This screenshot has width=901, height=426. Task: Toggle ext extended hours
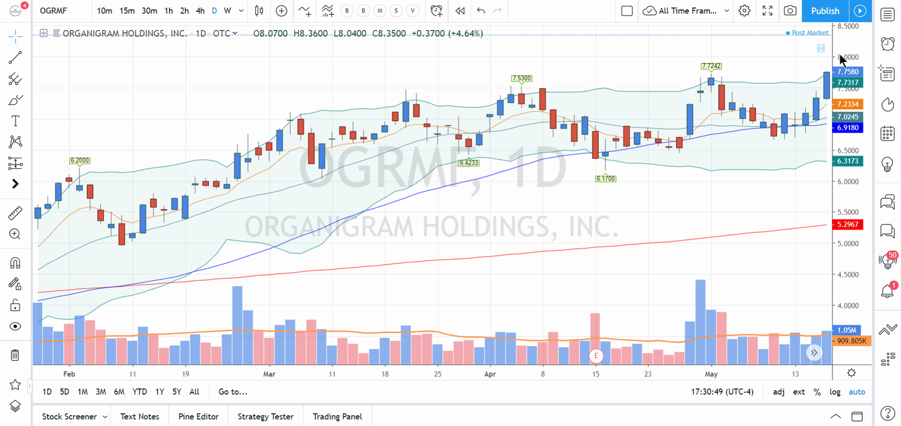click(799, 392)
